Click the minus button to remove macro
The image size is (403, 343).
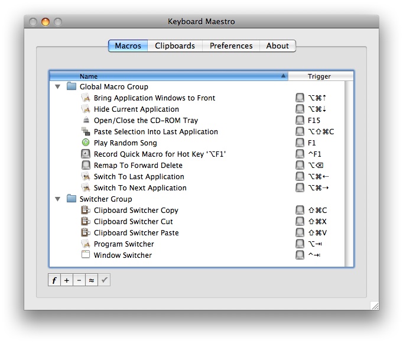[x=79, y=280]
